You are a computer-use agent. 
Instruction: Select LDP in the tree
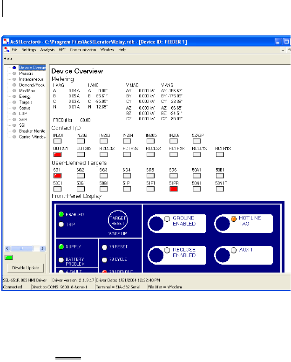point(23,114)
